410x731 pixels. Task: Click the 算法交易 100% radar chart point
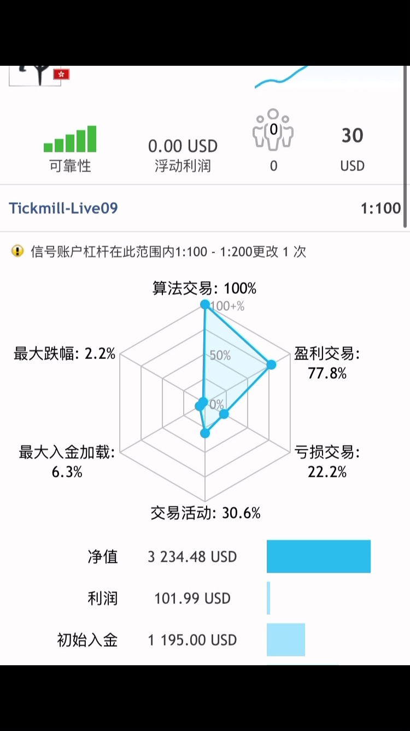[x=205, y=304]
